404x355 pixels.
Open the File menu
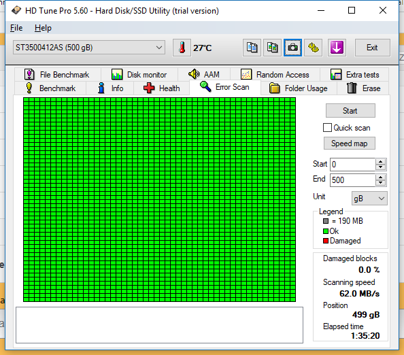point(16,28)
